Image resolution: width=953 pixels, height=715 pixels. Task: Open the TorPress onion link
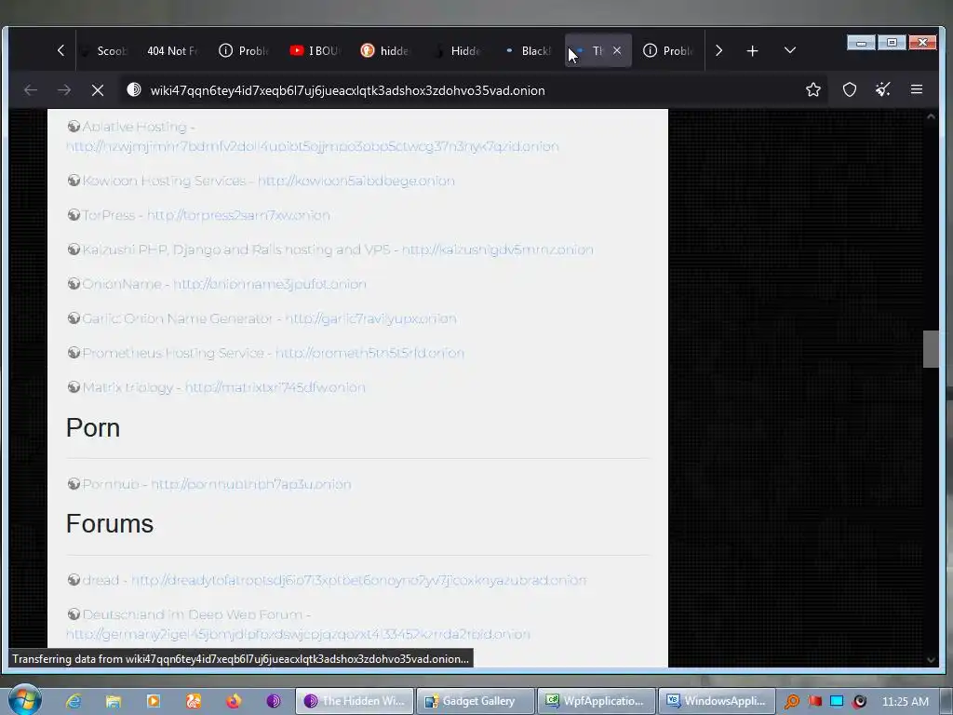click(238, 215)
